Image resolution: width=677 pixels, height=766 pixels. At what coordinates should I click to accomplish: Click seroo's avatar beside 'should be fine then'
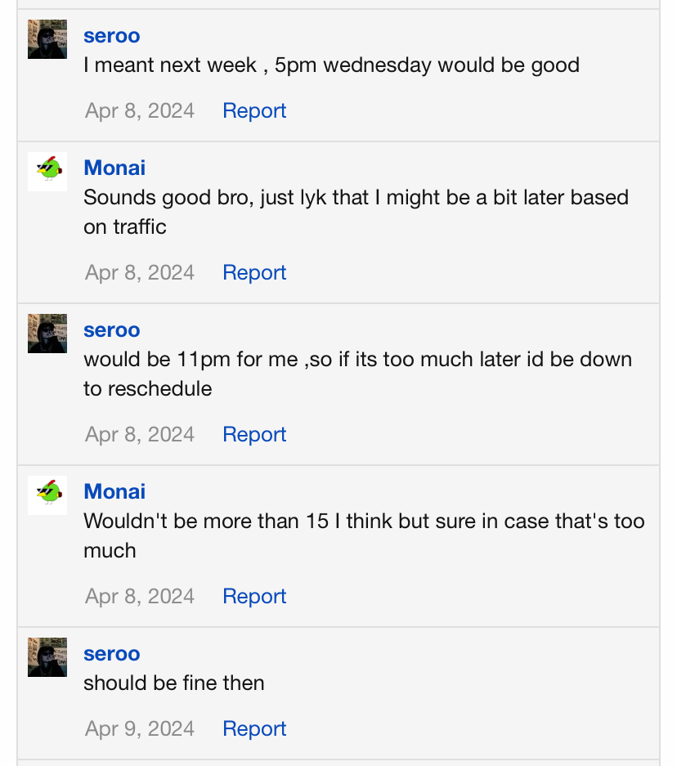coord(47,657)
